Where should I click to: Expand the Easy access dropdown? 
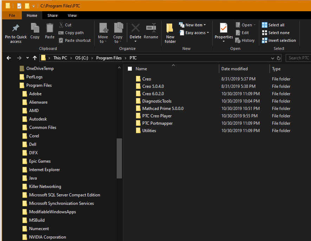click(194, 33)
